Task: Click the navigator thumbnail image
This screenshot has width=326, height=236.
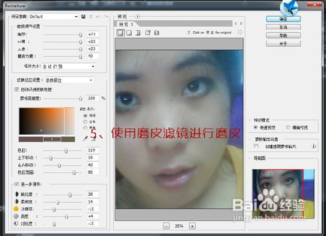Action: point(283,194)
